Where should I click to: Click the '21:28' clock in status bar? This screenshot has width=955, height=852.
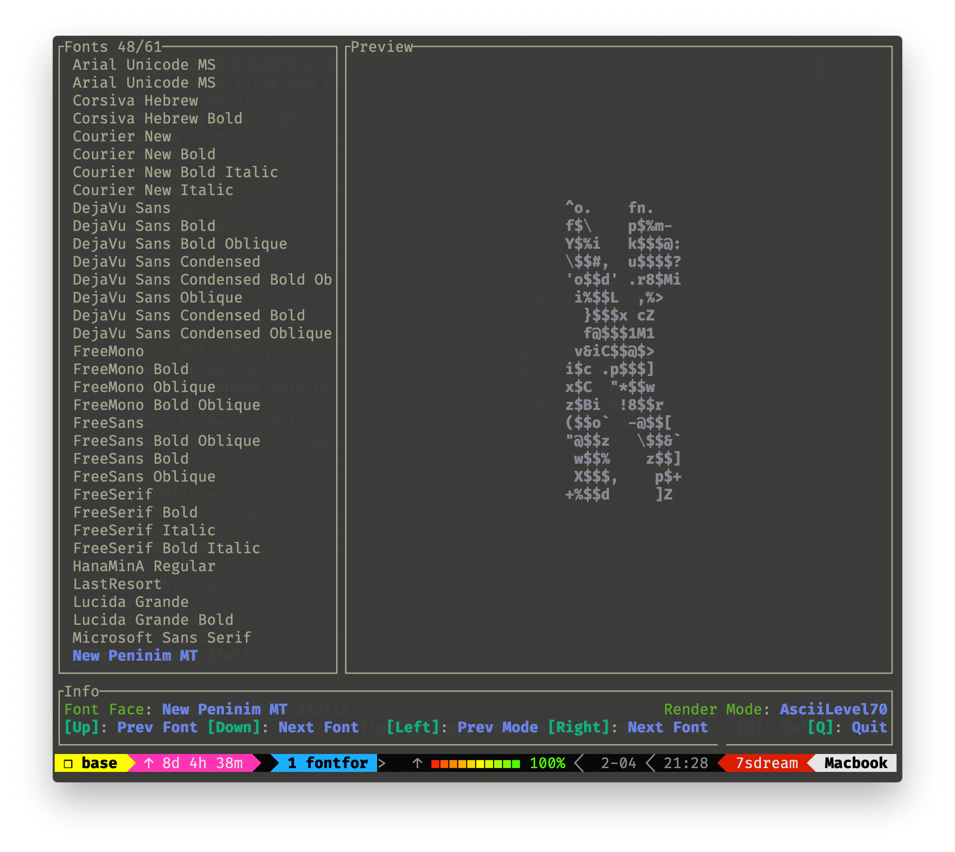686,763
